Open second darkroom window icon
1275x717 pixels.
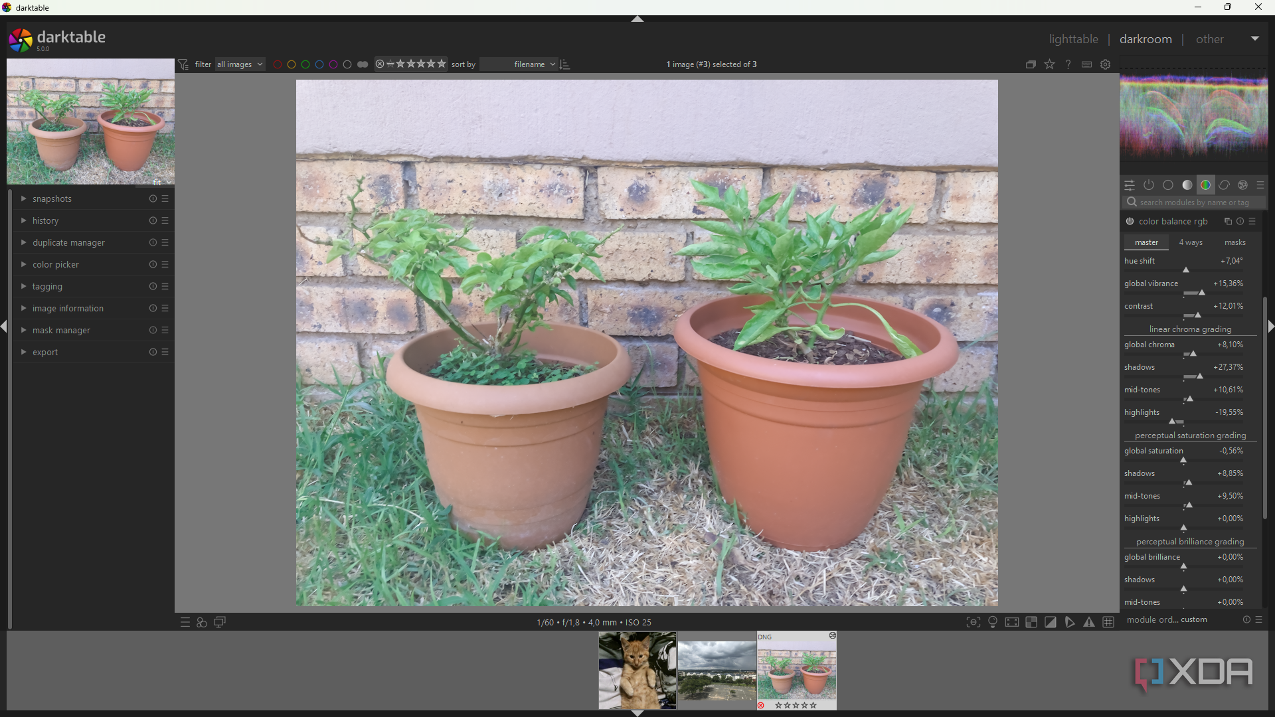point(220,622)
